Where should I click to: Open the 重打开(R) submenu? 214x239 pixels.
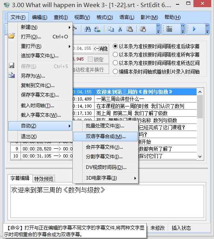click(40, 46)
